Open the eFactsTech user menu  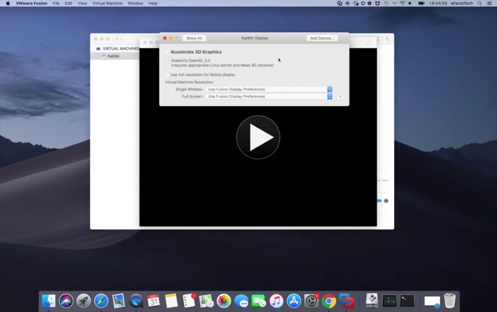coord(462,3)
